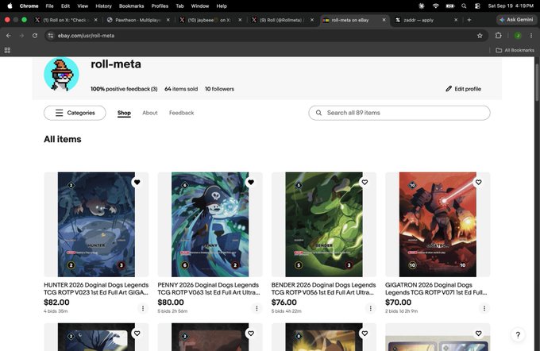540x351 pixels.
Task: Open the Bookmarks menu
Action: [x=131, y=6]
